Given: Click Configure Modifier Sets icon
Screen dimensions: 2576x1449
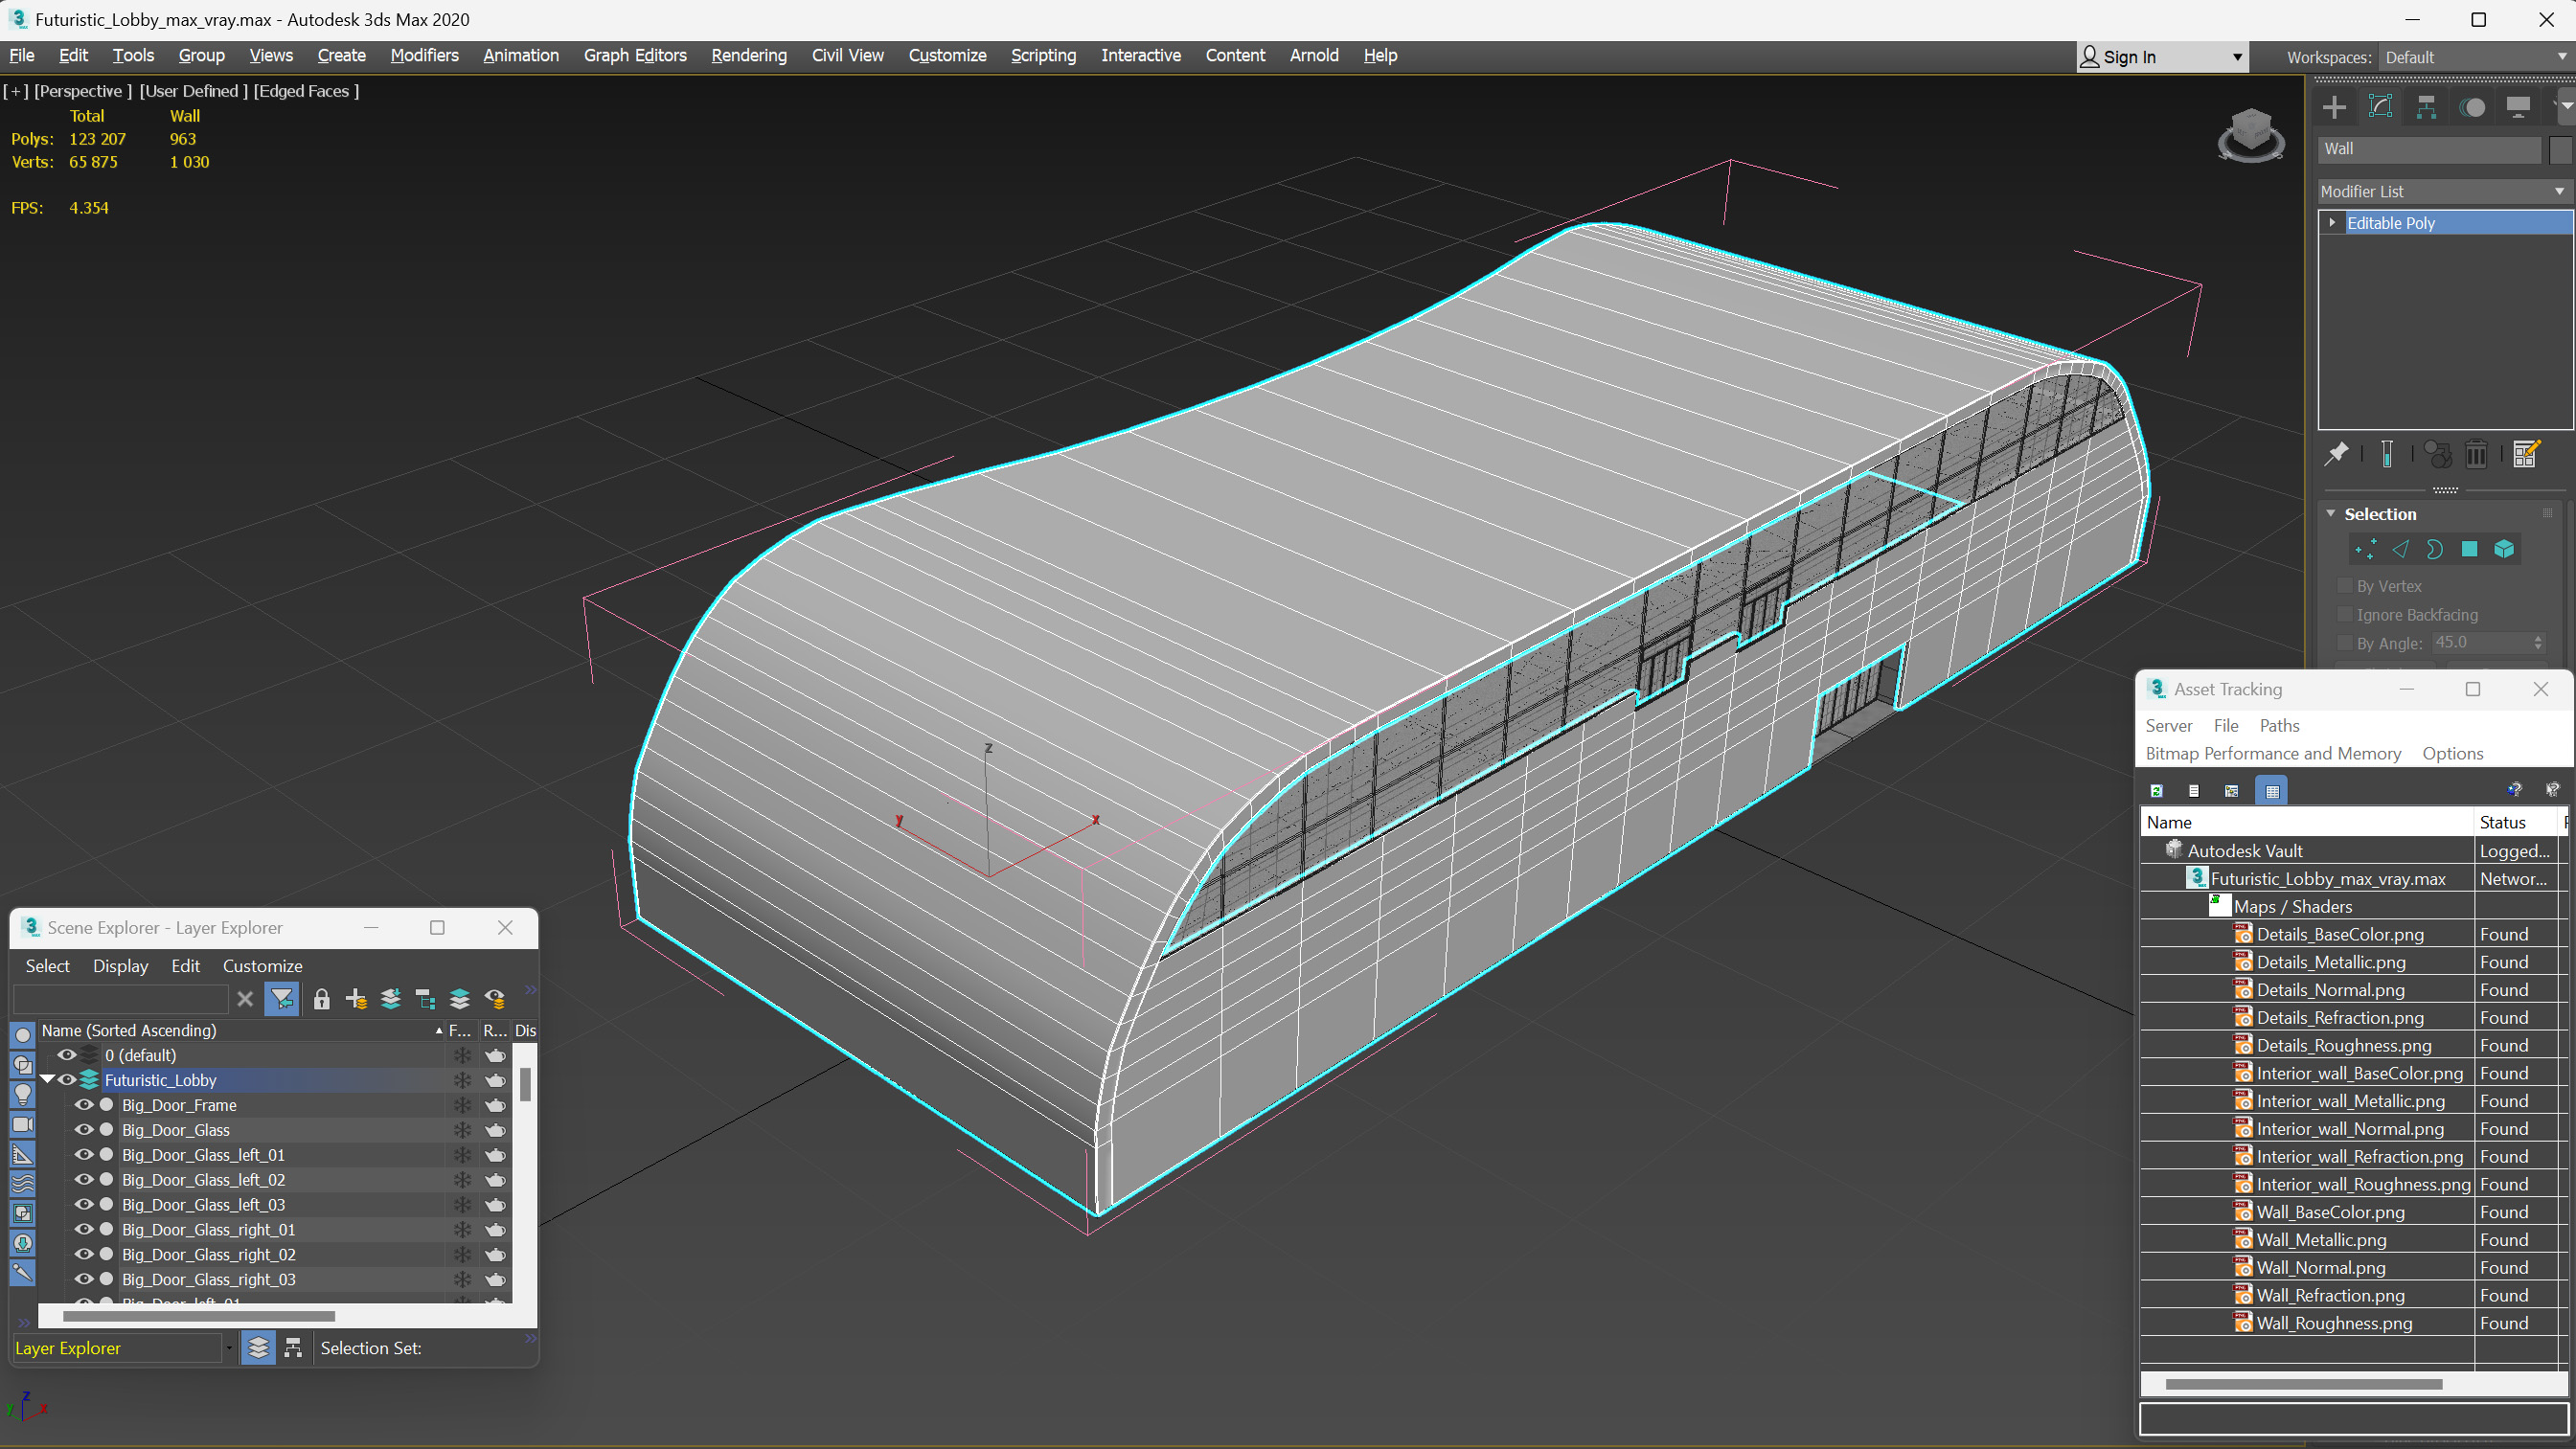Looking at the screenshot, I should click(x=2526, y=455).
